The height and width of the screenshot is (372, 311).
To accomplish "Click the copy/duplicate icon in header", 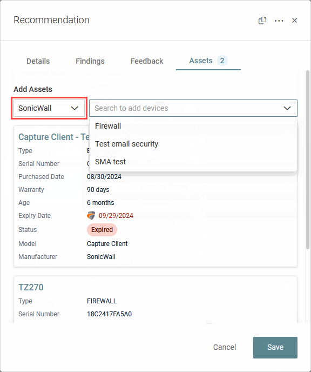I will tap(262, 21).
